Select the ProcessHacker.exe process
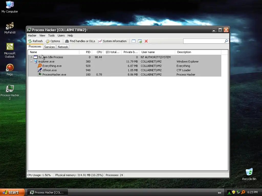262x196 pixels. (125, 75)
